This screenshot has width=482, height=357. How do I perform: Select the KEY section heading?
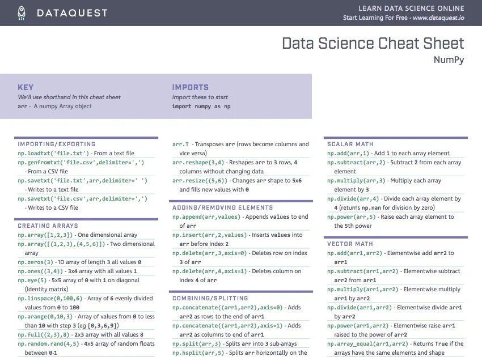coord(26,87)
